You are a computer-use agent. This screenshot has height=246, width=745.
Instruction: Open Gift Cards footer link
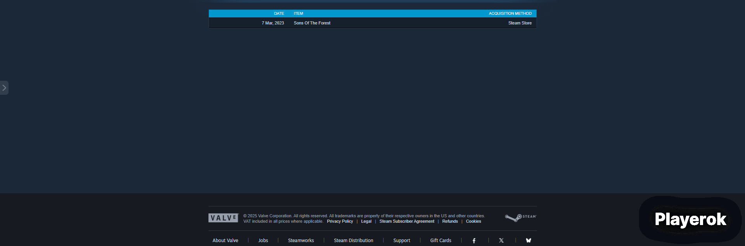[x=441, y=241]
